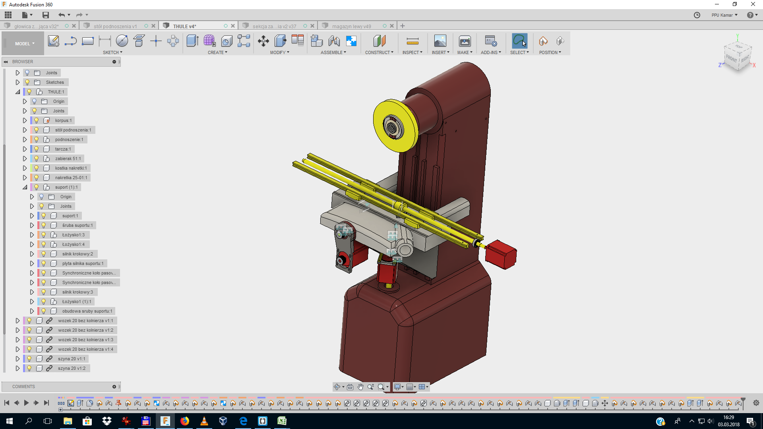
Task: Select the Joint tool icon
Action: point(334,41)
